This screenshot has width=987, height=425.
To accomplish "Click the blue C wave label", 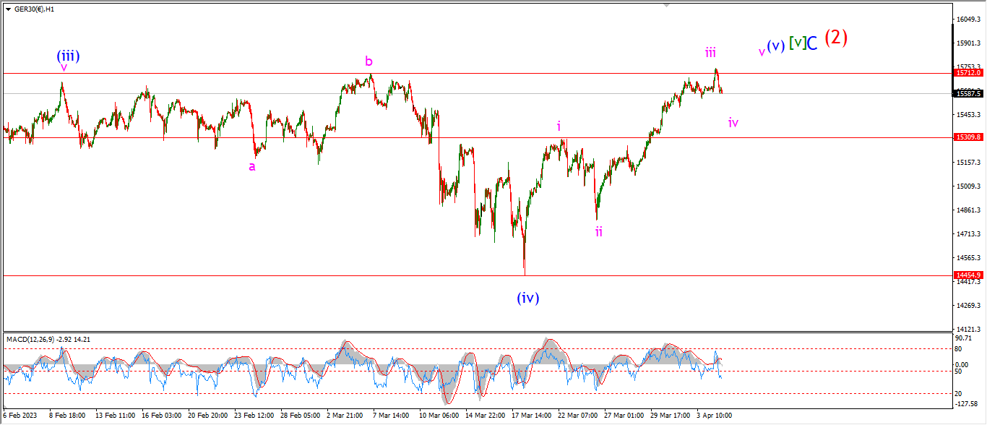I will click(813, 43).
